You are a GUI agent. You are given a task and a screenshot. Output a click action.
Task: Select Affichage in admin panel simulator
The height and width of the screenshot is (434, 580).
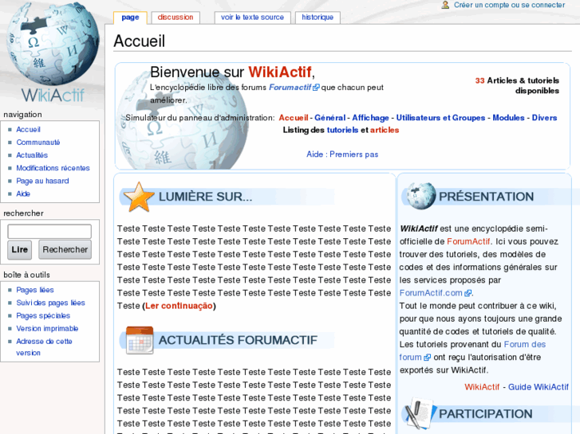pos(370,118)
